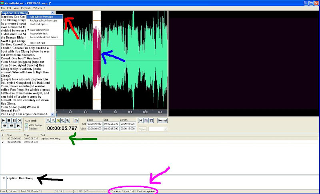The width and height of the screenshot is (320, 194).
Task: Click the waveform horizontal scrollbar
Action: [x=112, y=115]
